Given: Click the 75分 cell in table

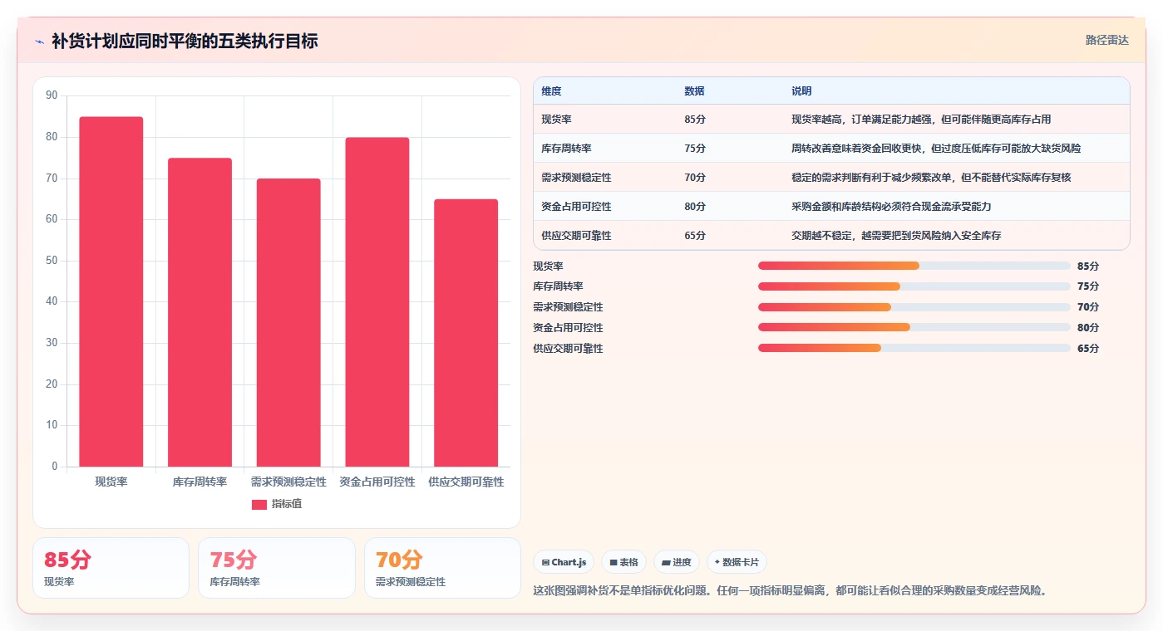Looking at the screenshot, I should tap(695, 149).
